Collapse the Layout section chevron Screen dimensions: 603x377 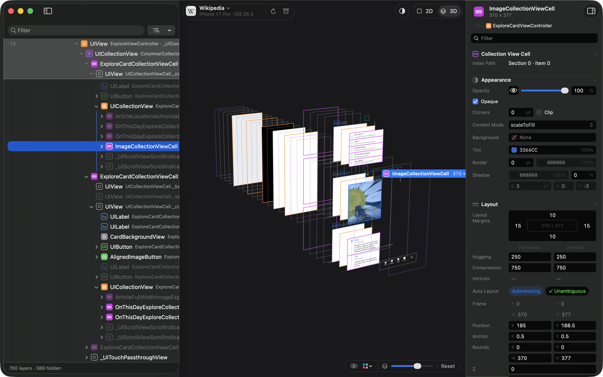pos(595,204)
